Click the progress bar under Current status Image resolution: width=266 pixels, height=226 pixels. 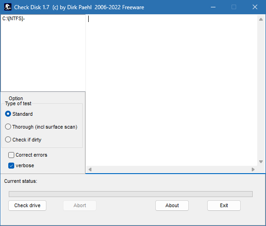130,194
